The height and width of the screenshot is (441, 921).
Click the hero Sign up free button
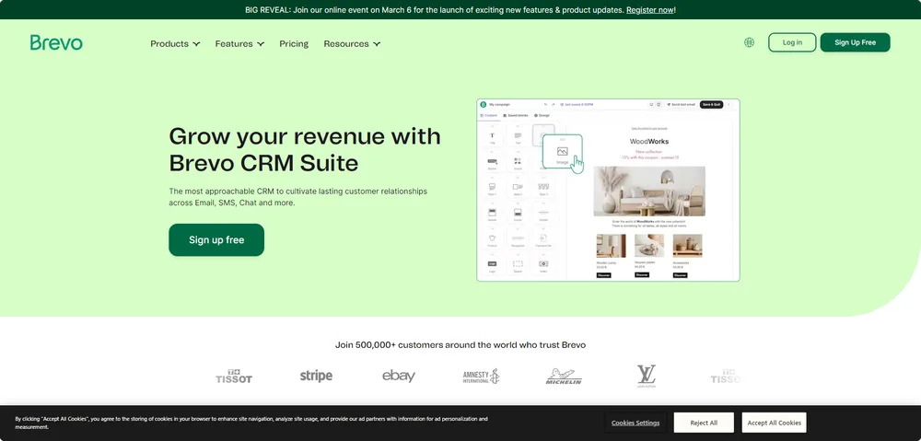pyautogui.click(x=216, y=239)
